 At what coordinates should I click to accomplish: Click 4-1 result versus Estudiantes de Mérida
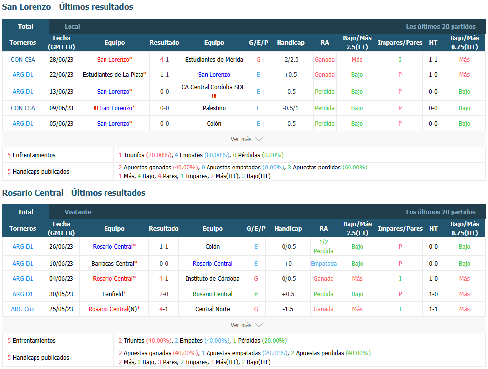point(164,60)
